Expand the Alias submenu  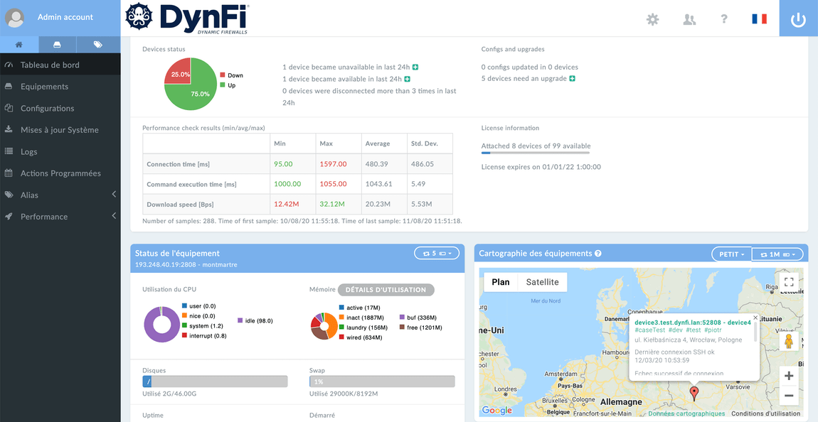point(60,195)
